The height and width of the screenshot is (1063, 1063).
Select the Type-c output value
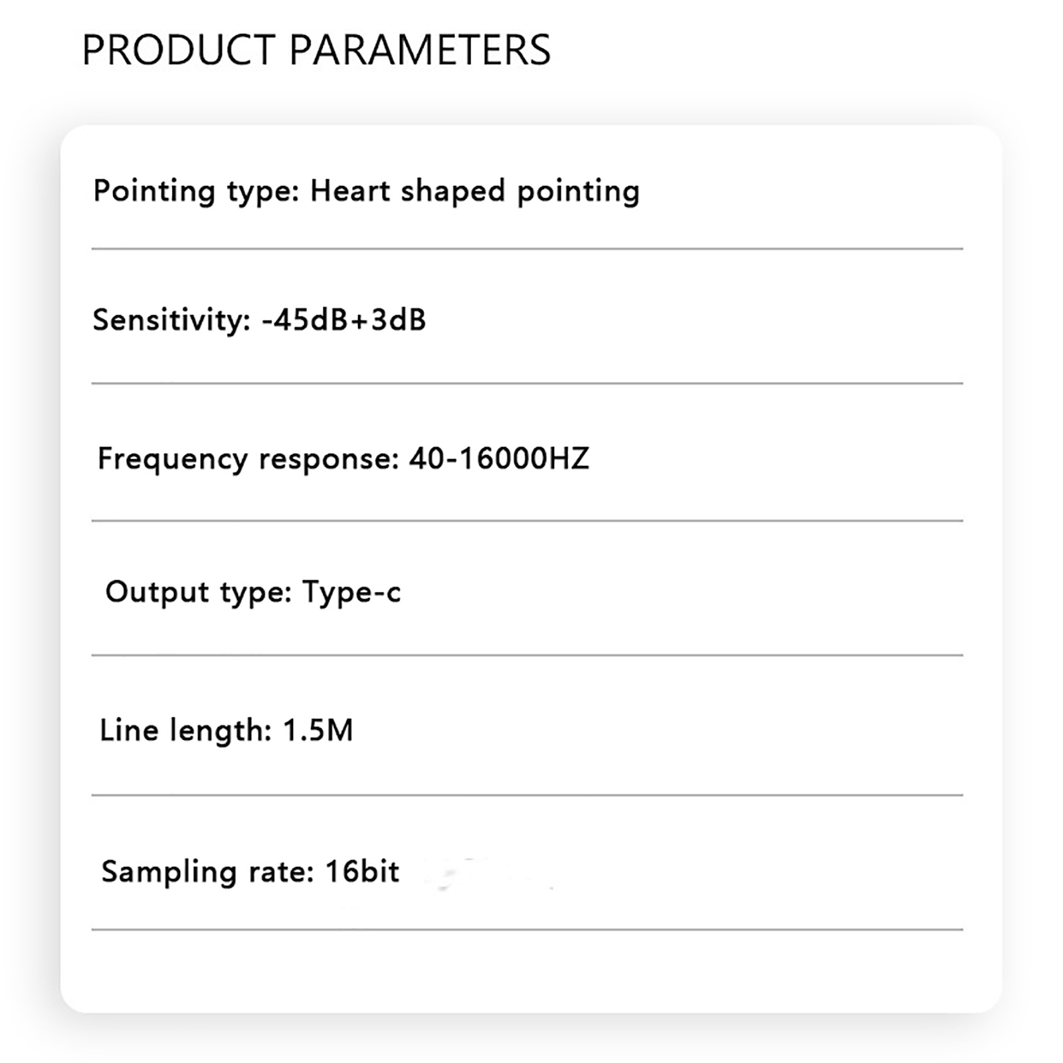click(x=351, y=591)
